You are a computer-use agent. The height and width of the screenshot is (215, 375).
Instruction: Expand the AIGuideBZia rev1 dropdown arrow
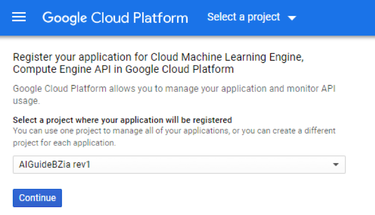335,164
